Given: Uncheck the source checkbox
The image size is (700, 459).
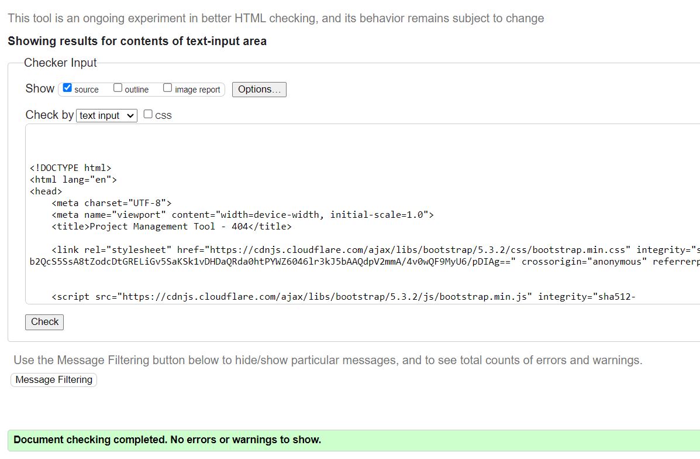Looking at the screenshot, I should [x=67, y=87].
